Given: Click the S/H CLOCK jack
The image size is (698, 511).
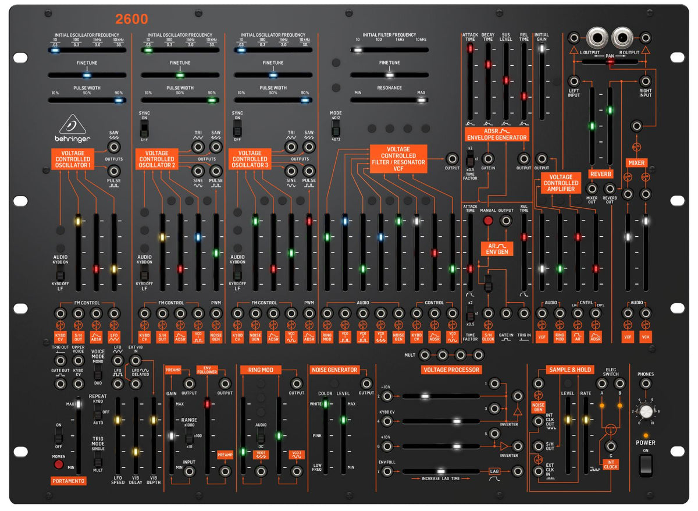Looking at the screenshot, I should [x=489, y=313].
